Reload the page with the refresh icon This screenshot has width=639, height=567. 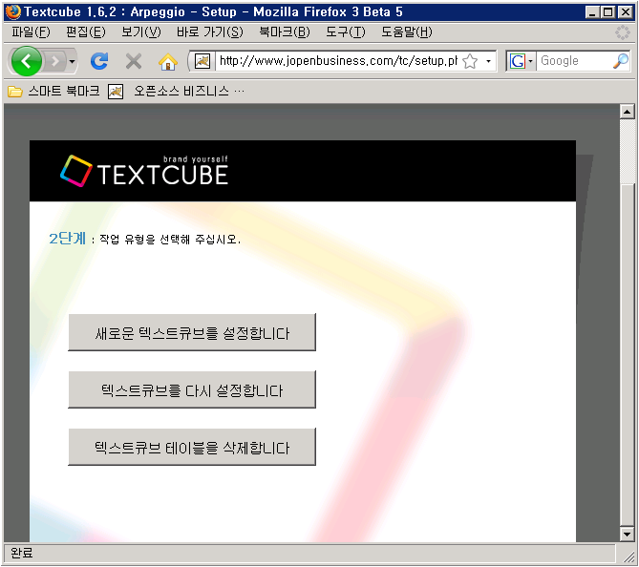click(x=99, y=61)
